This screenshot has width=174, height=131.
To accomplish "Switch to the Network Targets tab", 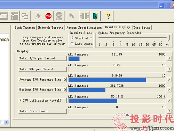I will tap(51, 28).
